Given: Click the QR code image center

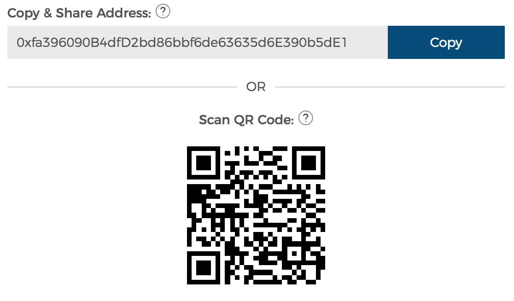Looking at the screenshot, I should pos(256,215).
